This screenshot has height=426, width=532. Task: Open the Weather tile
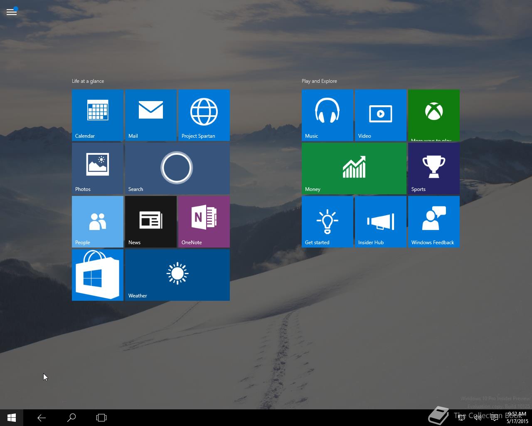click(x=177, y=275)
